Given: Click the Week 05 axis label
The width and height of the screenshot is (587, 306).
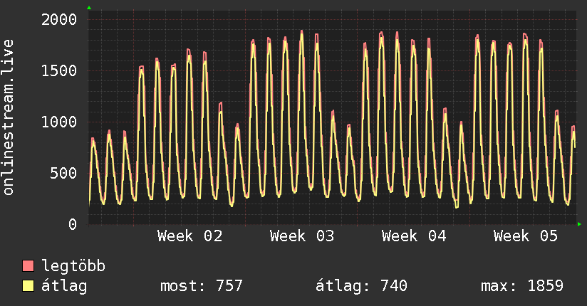Looking at the screenshot, I should click(x=526, y=236).
